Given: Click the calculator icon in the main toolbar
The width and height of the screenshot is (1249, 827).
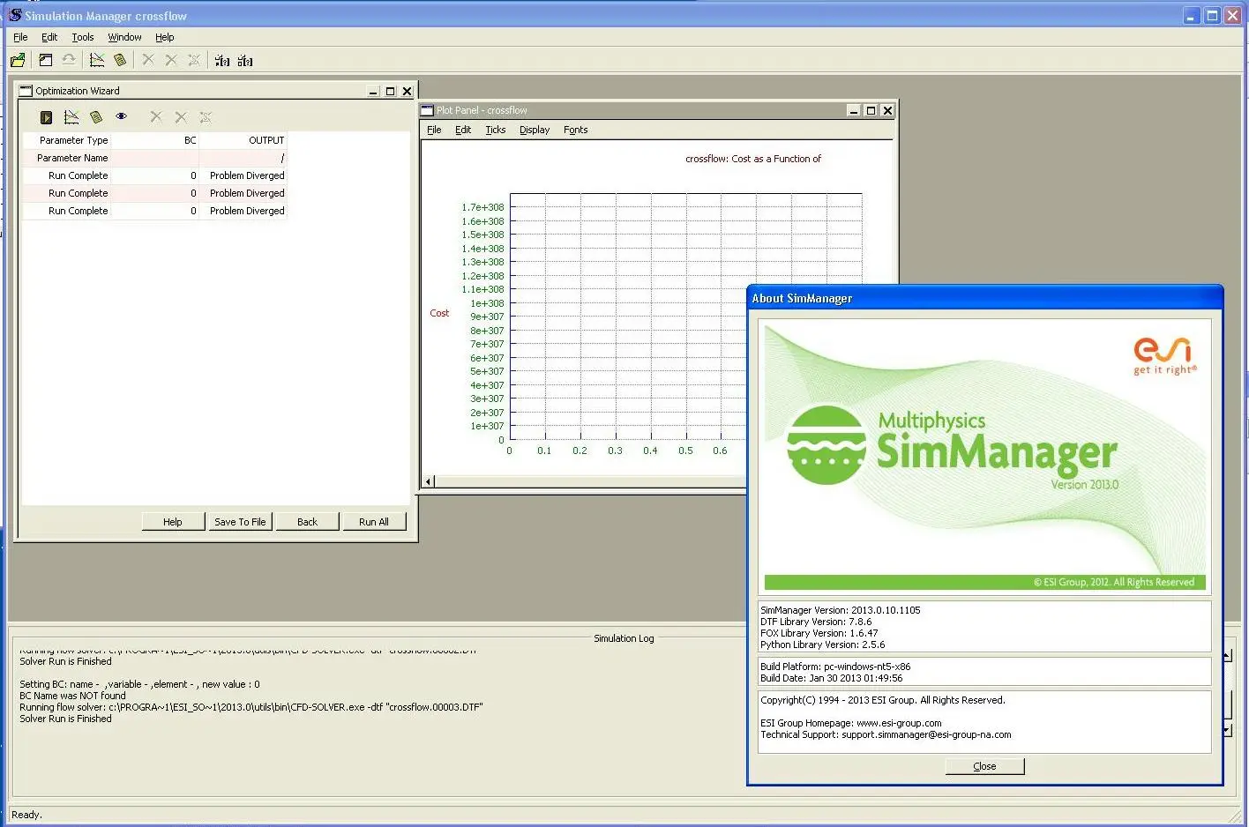Looking at the screenshot, I should (121, 59).
